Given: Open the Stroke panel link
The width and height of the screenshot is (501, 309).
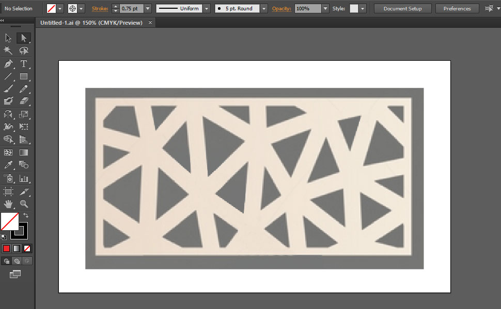Looking at the screenshot, I should click(100, 9).
